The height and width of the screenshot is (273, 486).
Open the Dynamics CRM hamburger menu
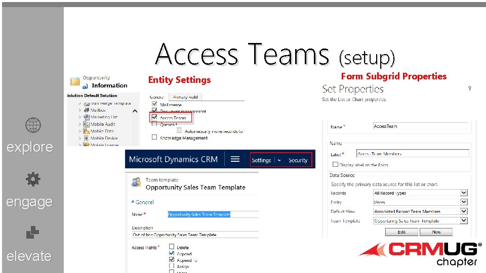[235, 159]
